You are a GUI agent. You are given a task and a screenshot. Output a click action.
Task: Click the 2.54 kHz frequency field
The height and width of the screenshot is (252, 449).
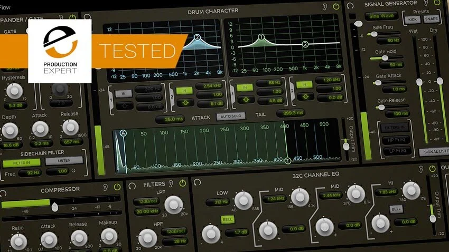(x=210, y=85)
